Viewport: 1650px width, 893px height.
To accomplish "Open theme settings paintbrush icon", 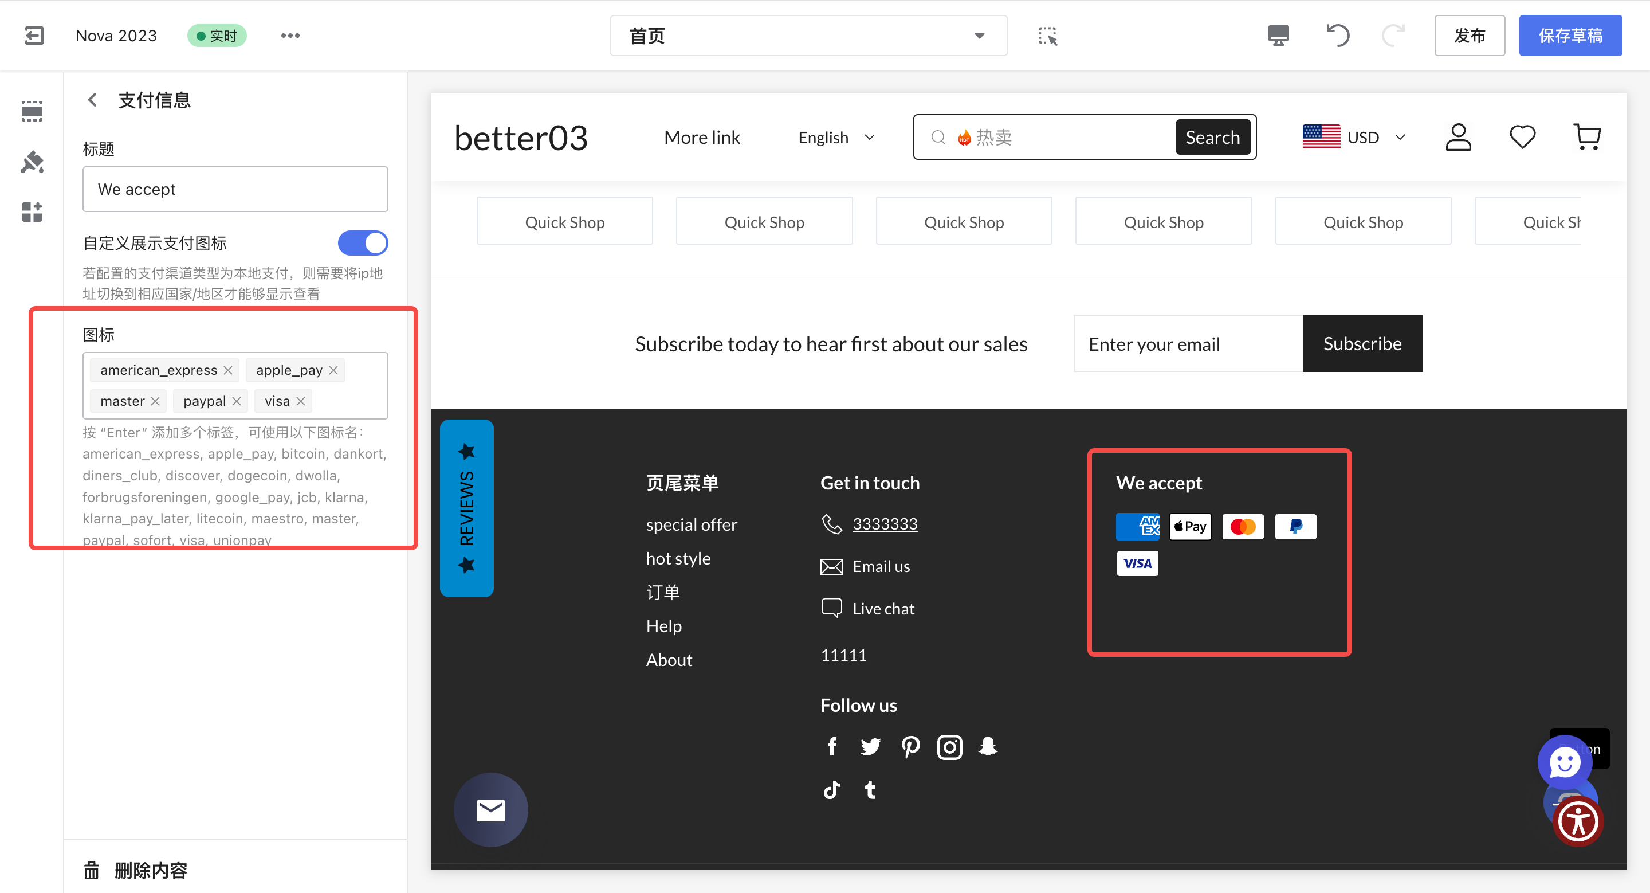I will [32, 163].
